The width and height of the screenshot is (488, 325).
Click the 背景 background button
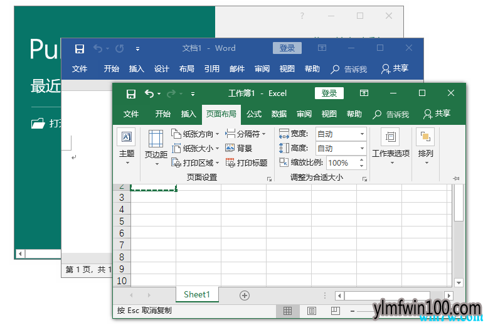(238, 148)
